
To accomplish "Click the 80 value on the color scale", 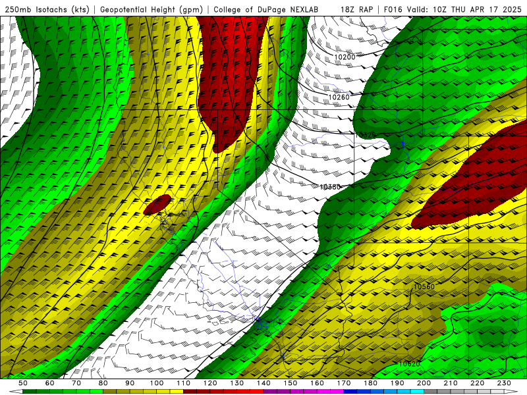I will click(x=103, y=383).
